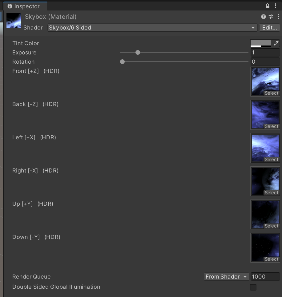Click the Skybox (Material) title text

click(x=50, y=17)
